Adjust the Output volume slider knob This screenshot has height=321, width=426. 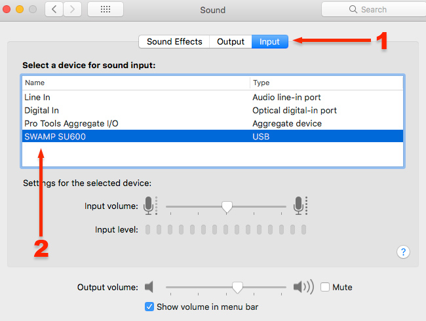pyautogui.click(x=238, y=287)
